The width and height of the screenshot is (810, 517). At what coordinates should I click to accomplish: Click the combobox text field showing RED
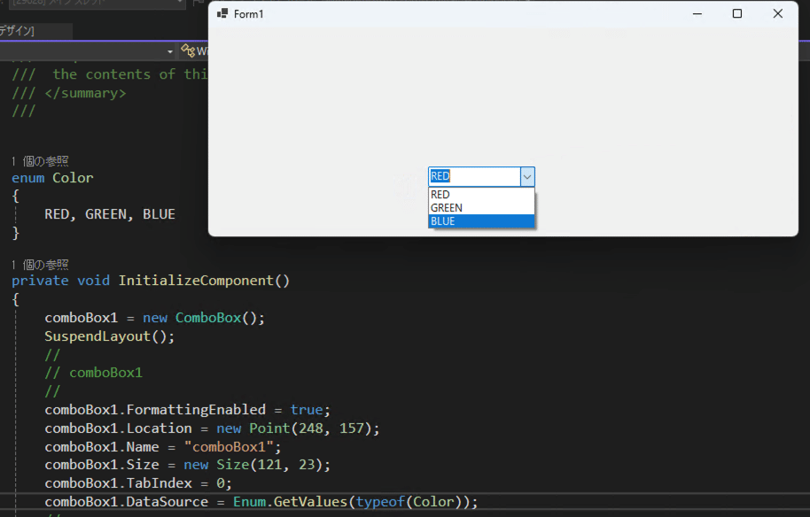(x=470, y=176)
